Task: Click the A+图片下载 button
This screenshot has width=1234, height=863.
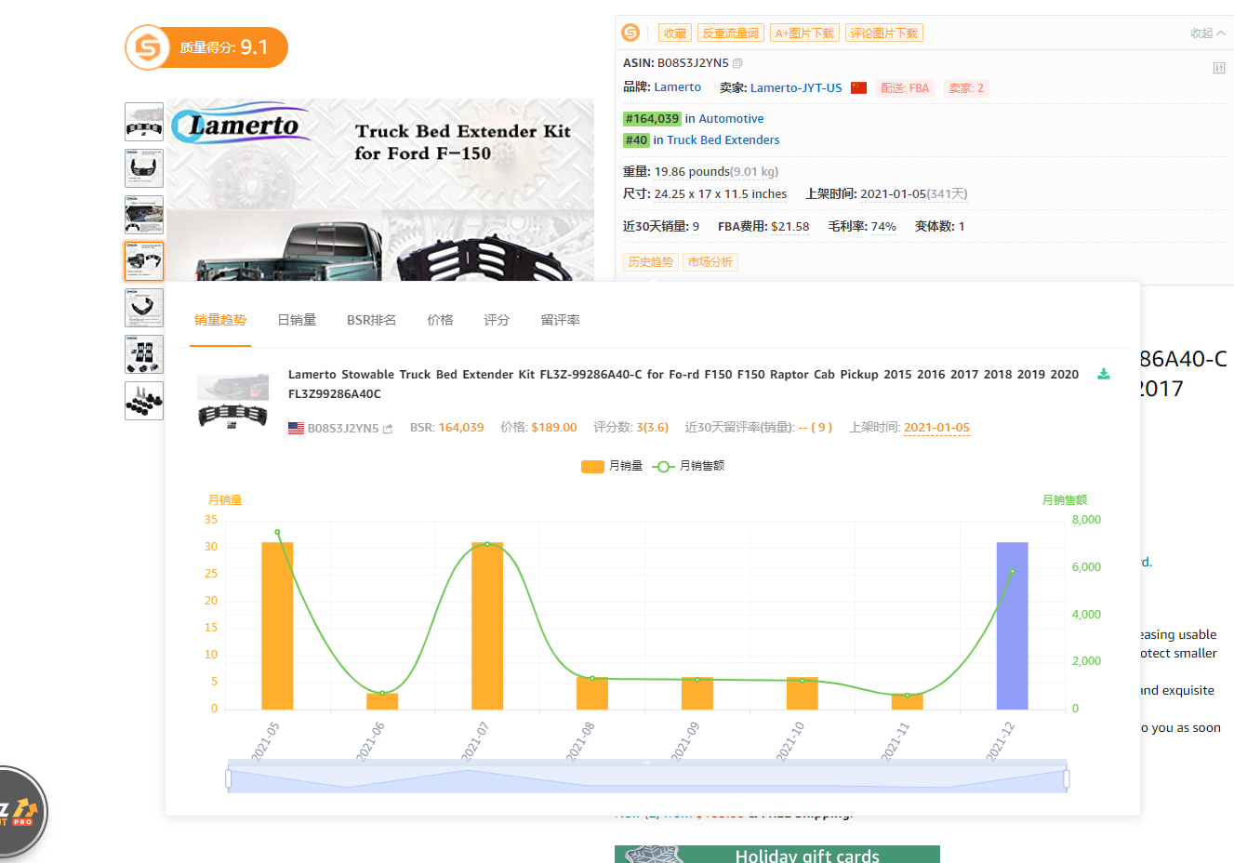Action: (x=804, y=33)
